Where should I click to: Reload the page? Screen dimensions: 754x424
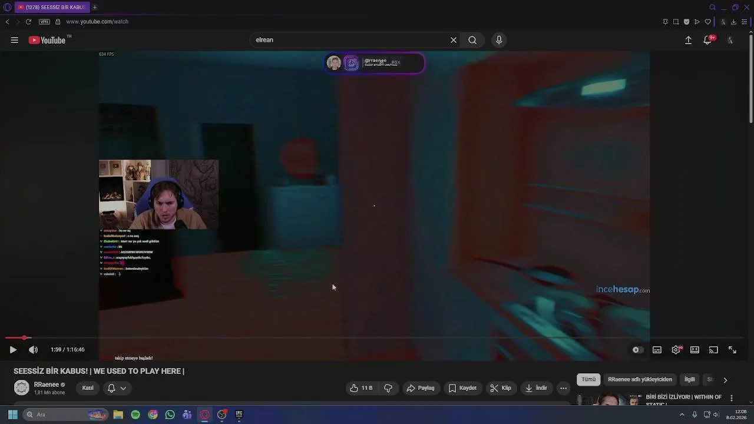click(28, 22)
